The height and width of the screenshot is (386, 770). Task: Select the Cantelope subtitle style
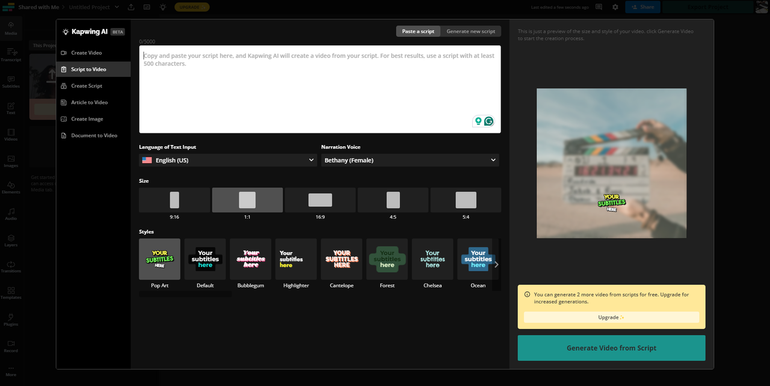click(342, 259)
